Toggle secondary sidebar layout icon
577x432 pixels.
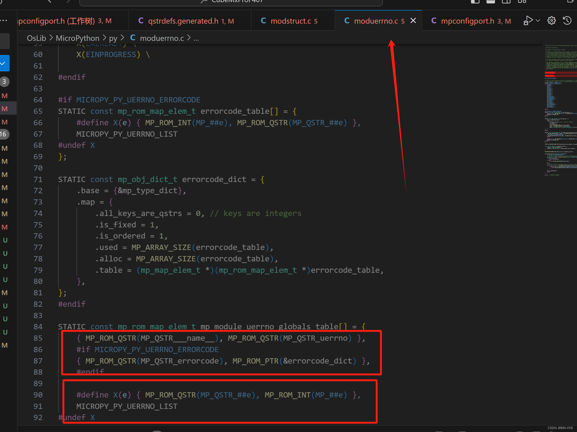pyautogui.click(x=506, y=2)
